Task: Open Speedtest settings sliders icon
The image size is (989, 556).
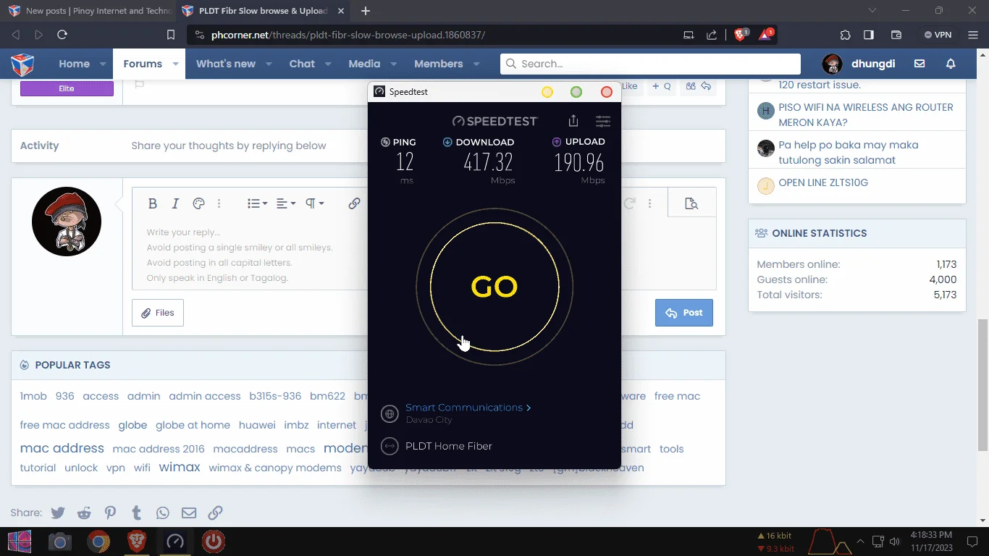Action: pos(602,121)
